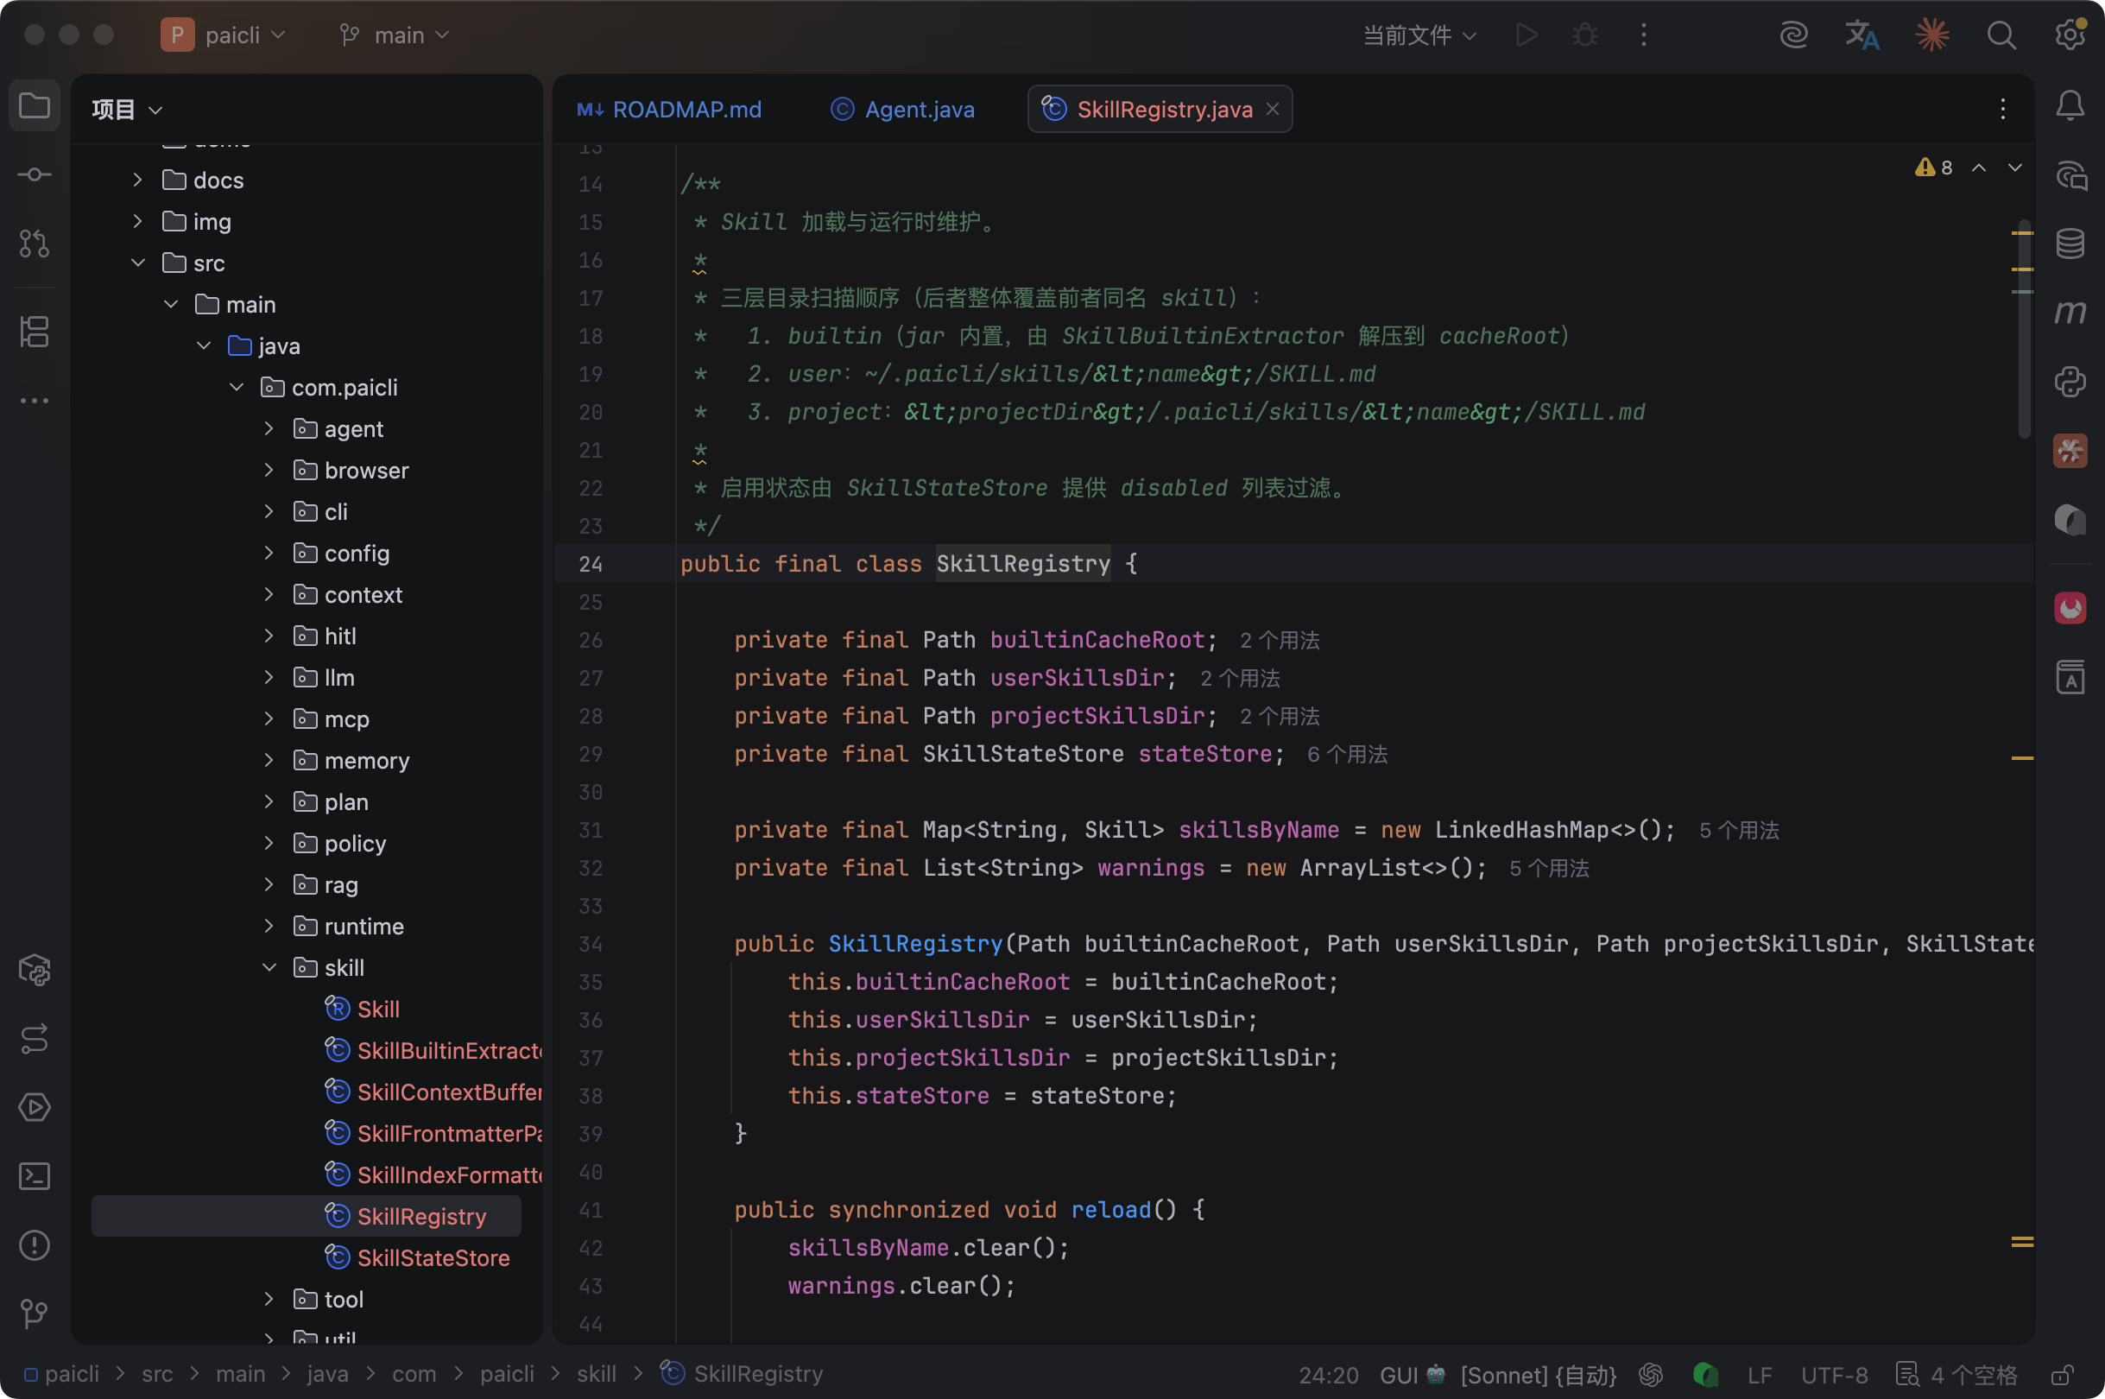The image size is (2105, 1399).
Task: Click the paicli root breadcrumb
Action: point(61,1374)
